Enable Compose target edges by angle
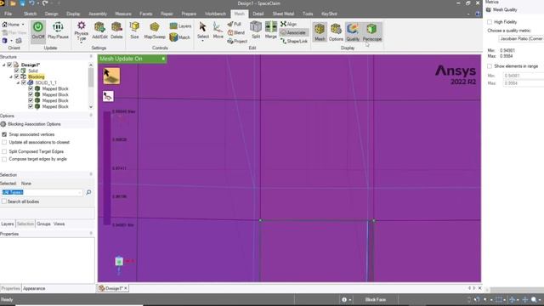The height and width of the screenshot is (306, 544). (4, 159)
